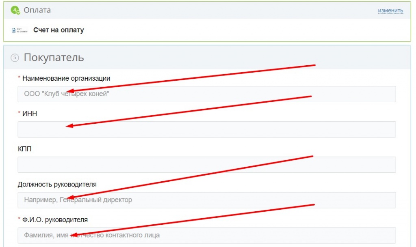Click the 'Ф.И.О. руководителя' label

(55, 219)
